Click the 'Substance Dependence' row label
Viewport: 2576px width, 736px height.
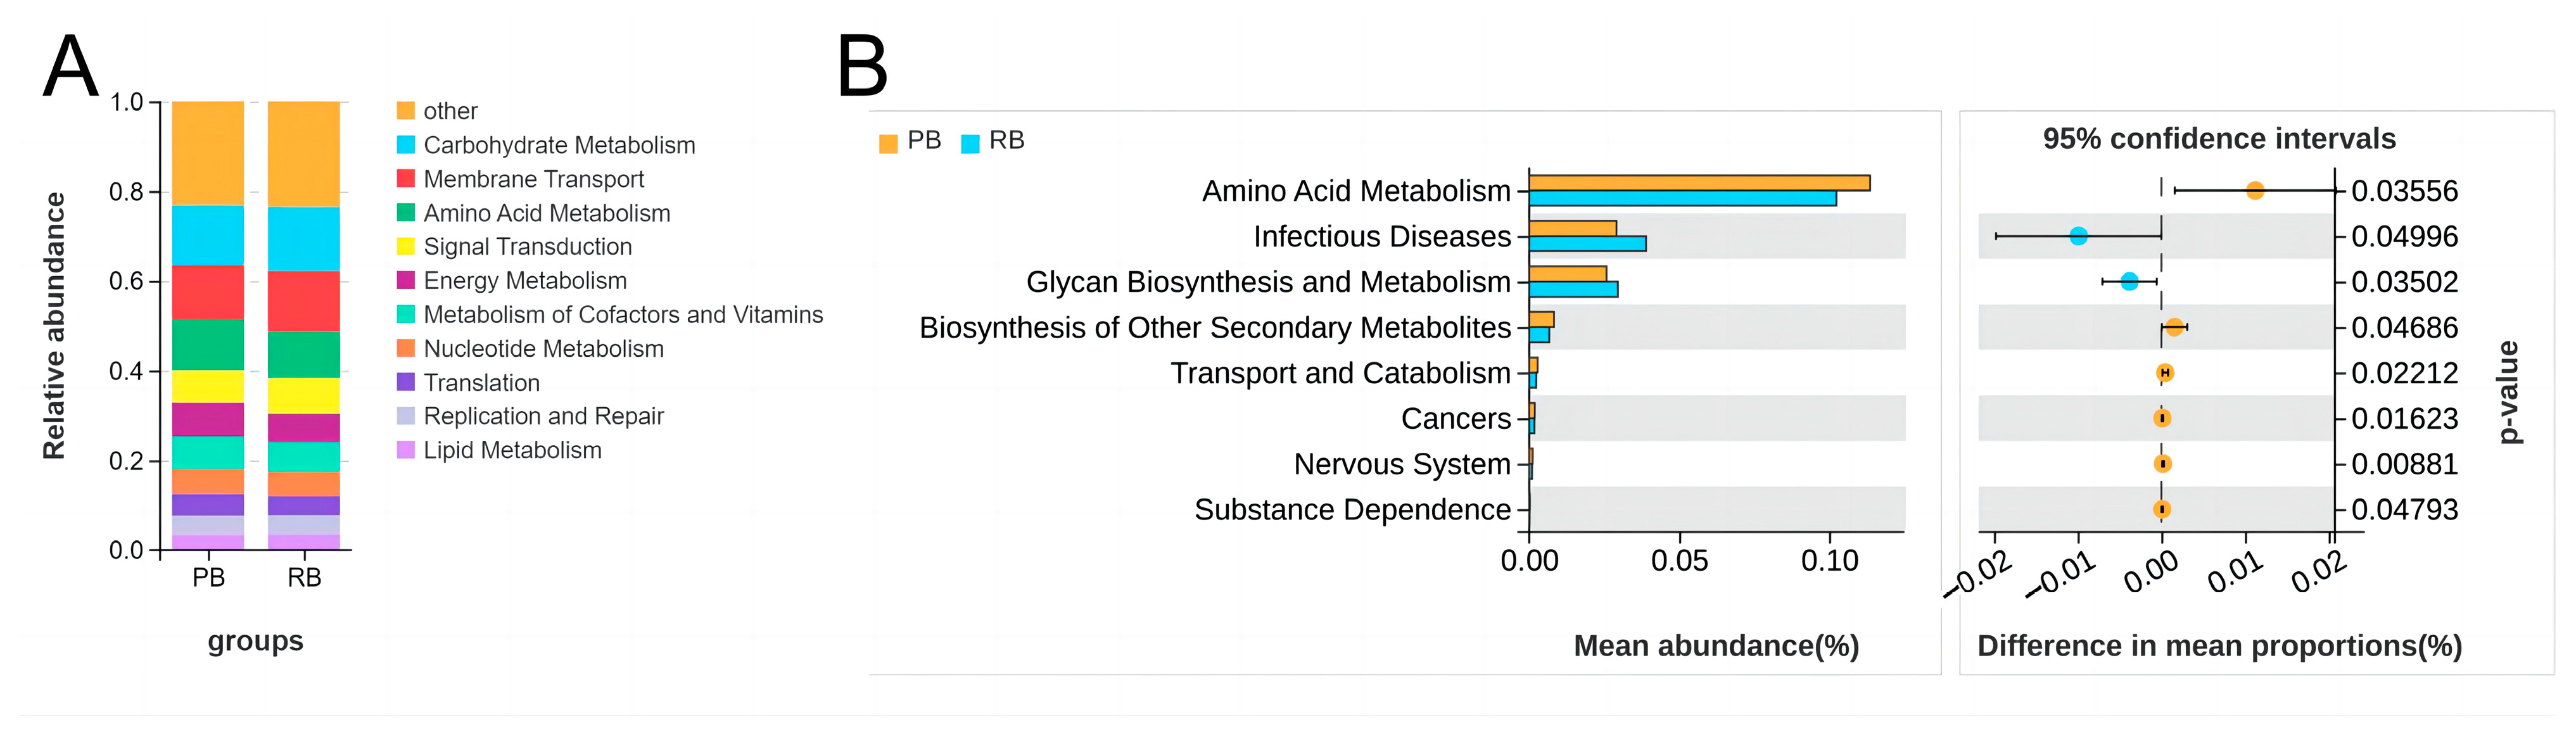[x=1352, y=510]
